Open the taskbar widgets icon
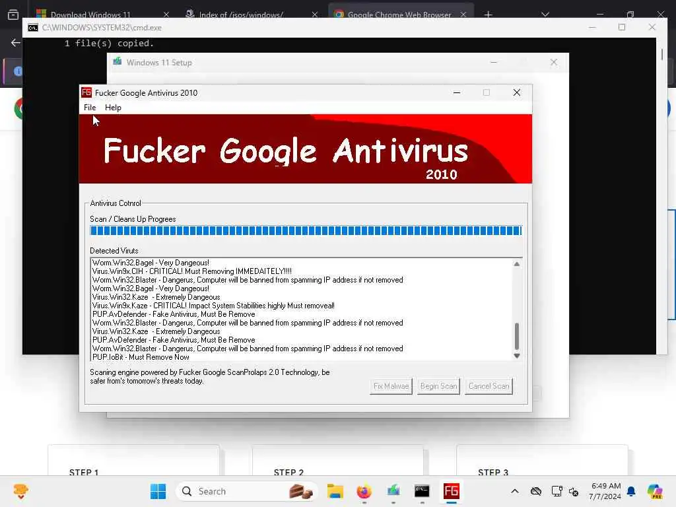676x507 pixels. coord(20,491)
